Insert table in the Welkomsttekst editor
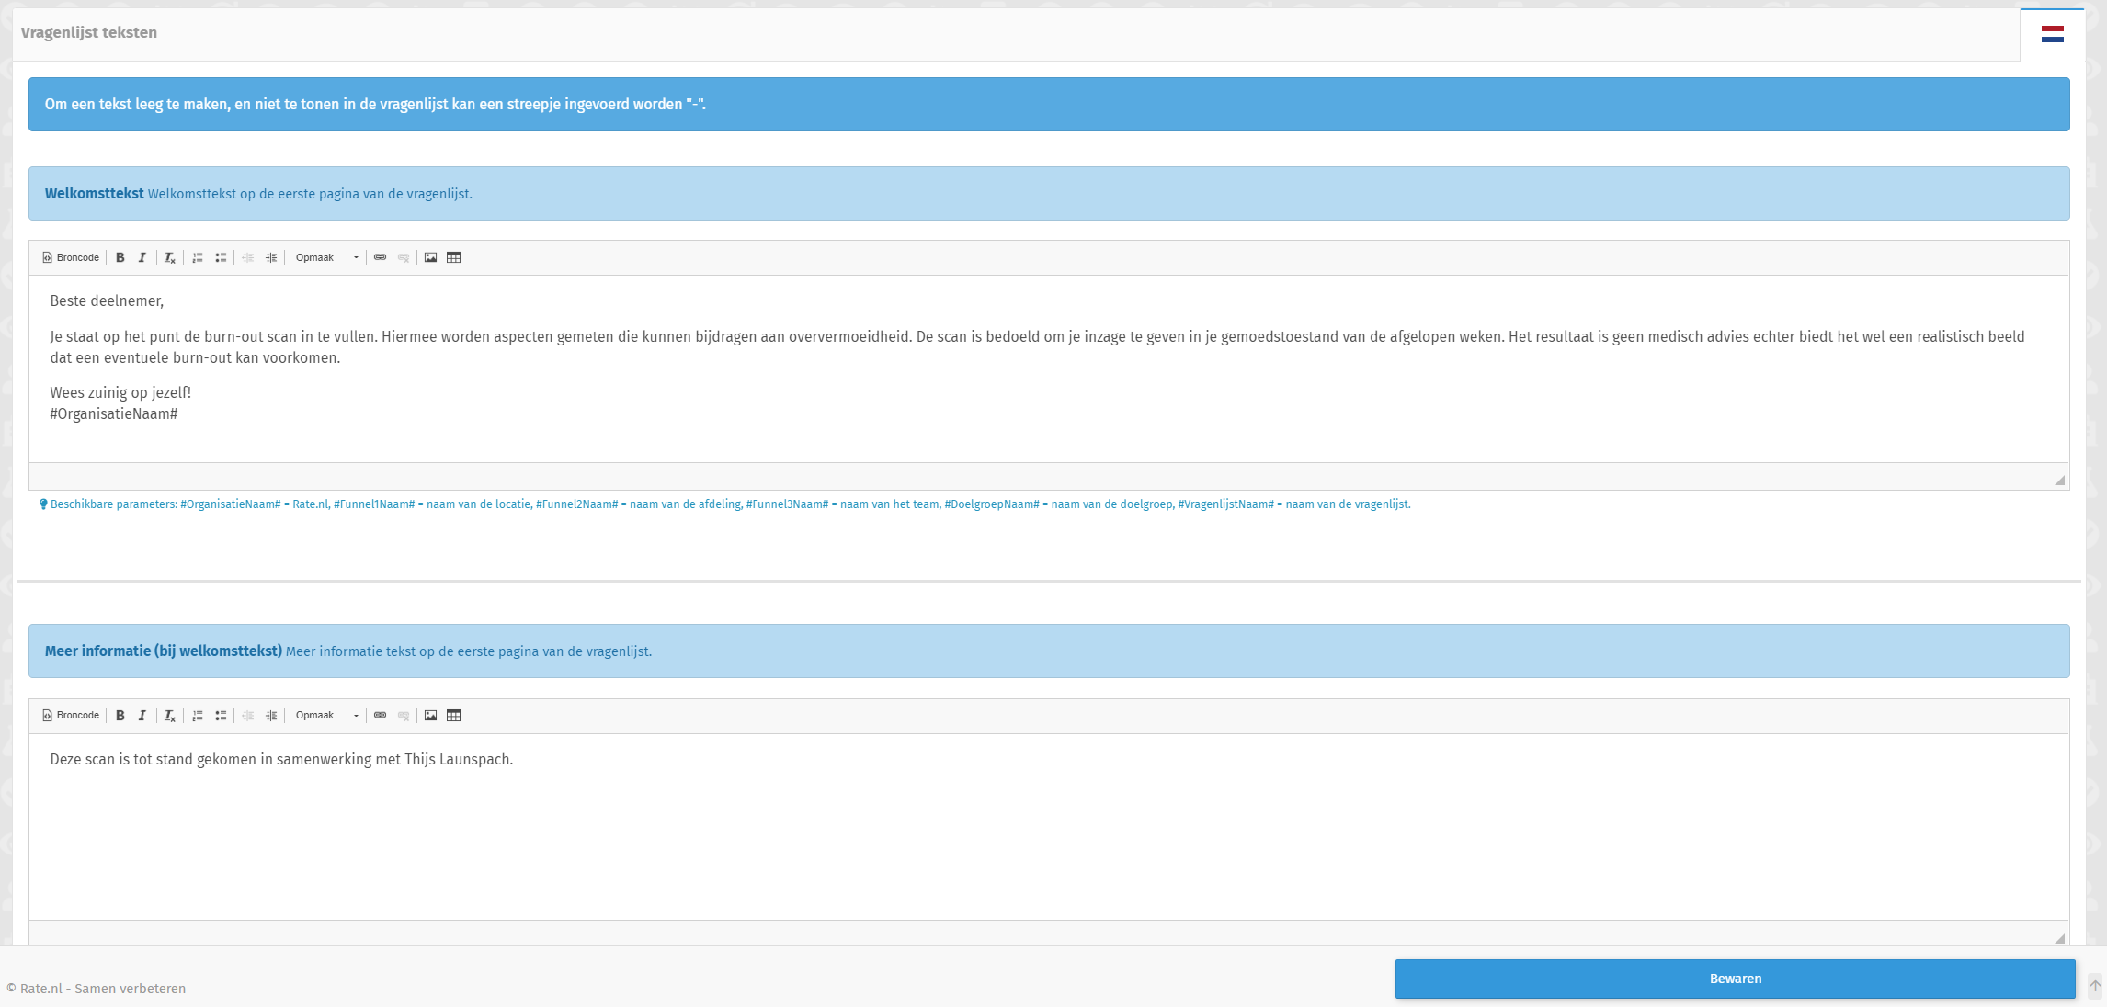This screenshot has height=1007, width=2107. (x=454, y=257)
